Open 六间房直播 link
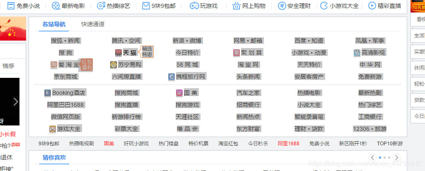 click(x=126, y=77)
